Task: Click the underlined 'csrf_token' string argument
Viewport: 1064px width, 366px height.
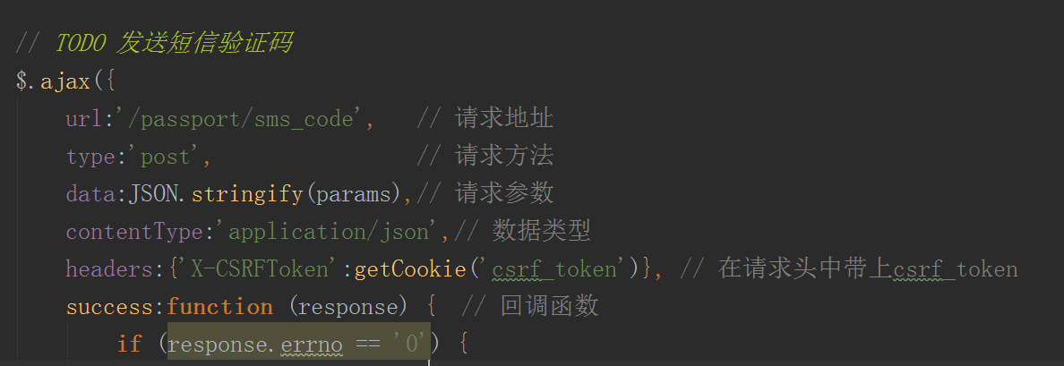Action: pyautogui.click(x=555, y=269)
